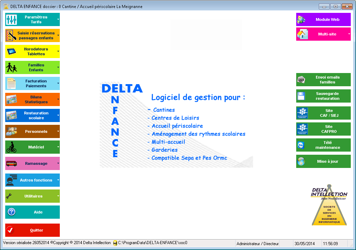Click the sliders icon on Paramètres Tarifs
The height and width of the screenshot is (250, 356).
pyautogui.click(x=11, y=19)
